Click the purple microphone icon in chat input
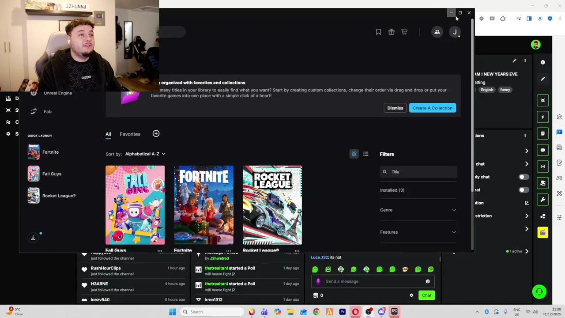The width and height of the screenshot is (565, 318). pyautogui.click(x=318, y=281)
